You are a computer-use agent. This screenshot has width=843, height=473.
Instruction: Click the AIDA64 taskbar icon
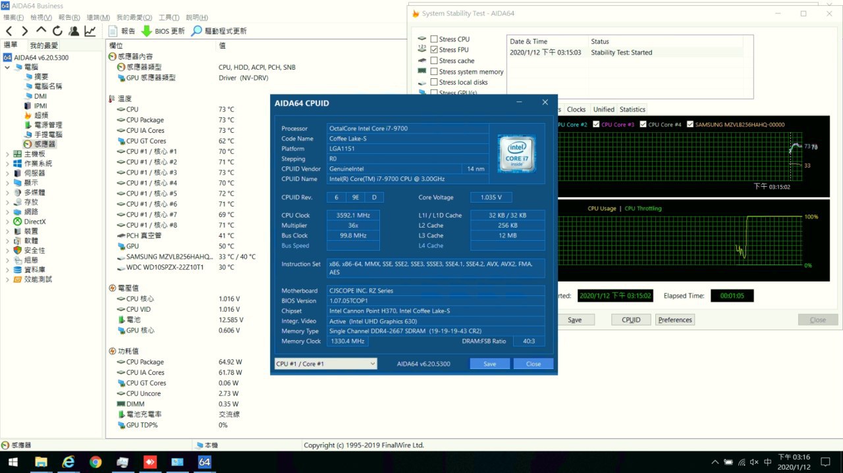(204, 462)
